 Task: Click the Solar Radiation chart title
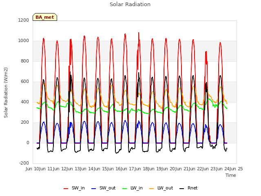[x=130, y=4]
